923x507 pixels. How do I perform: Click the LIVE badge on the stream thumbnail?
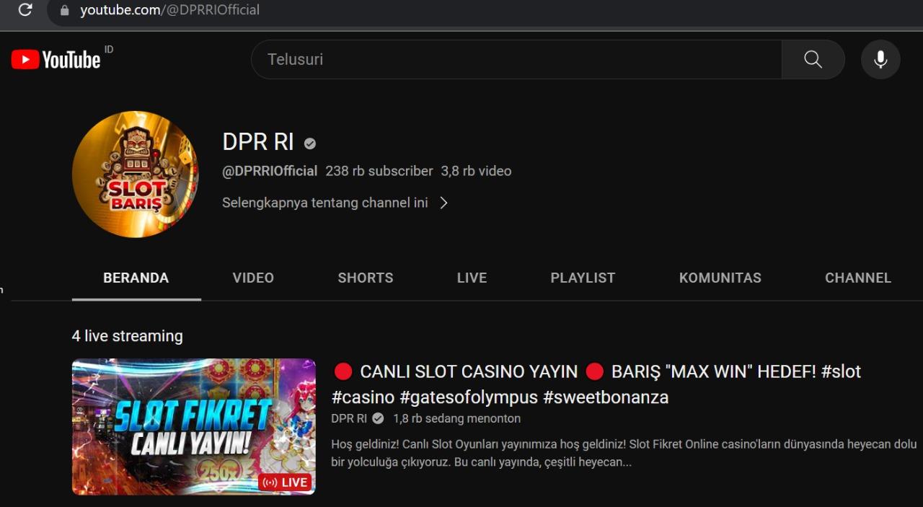286,482
